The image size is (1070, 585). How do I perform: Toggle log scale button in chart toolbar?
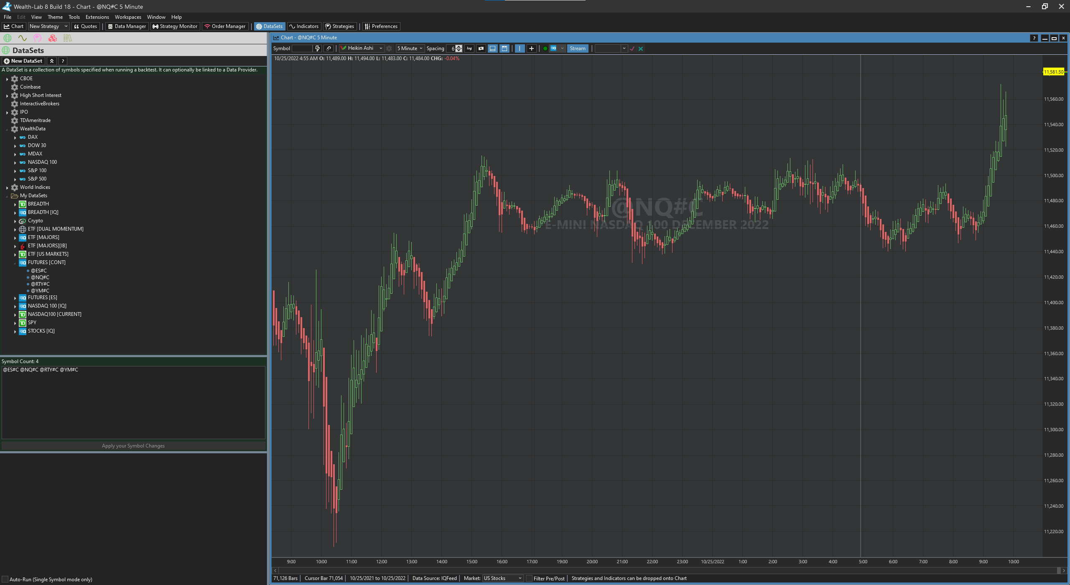tap(469, 48)
